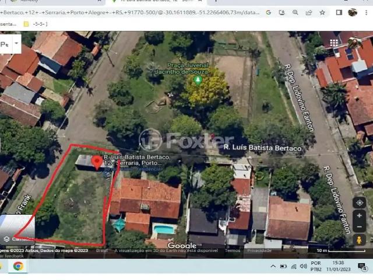Open the Privacidade link
Image resolution: width=373 pixels, height=280 pixels.
click(x=259, y=250)
